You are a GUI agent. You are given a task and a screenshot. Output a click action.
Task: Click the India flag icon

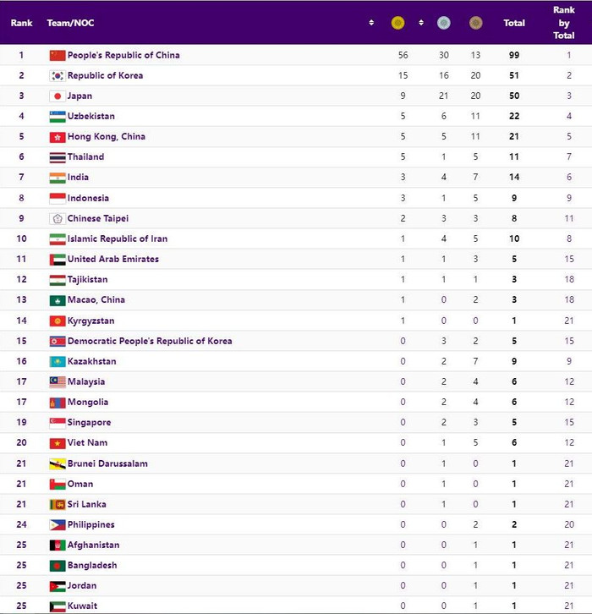(58, 178)
